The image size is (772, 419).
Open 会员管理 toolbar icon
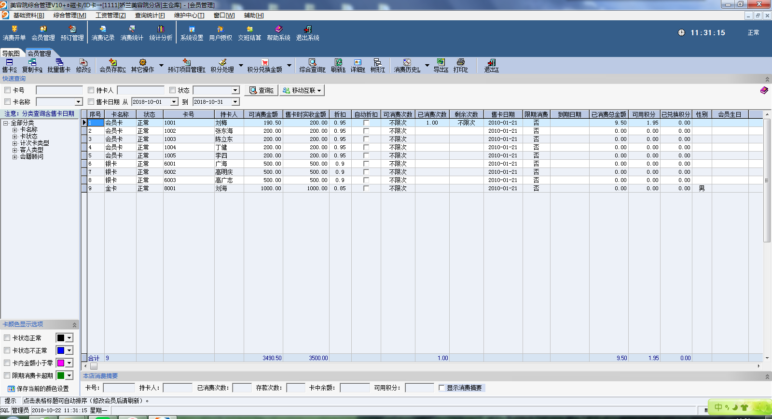(43, 33)
